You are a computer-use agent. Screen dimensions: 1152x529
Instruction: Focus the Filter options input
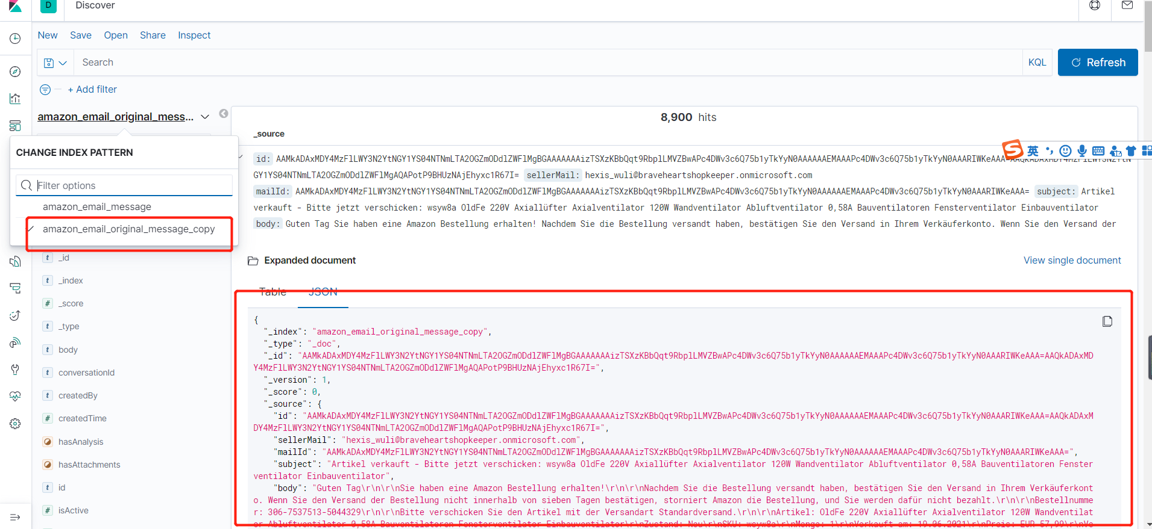[x=124, y=185]
